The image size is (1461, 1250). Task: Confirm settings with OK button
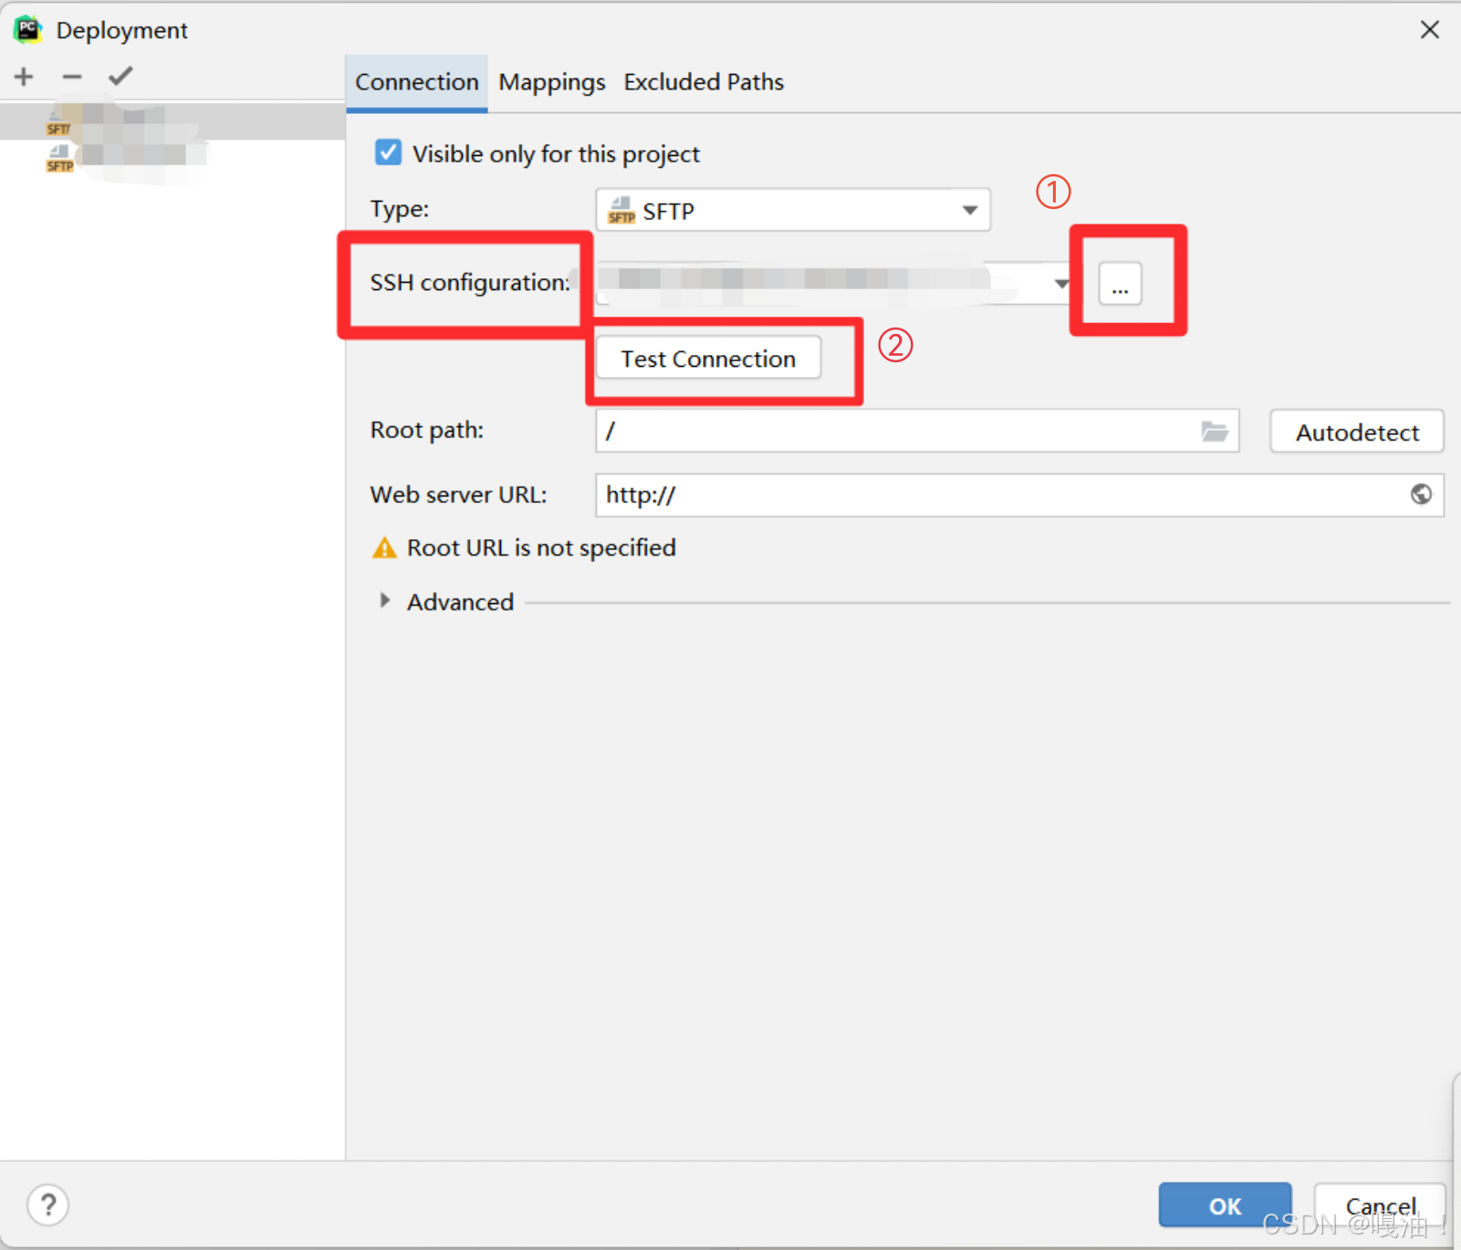click(x=1225, y=1205)
